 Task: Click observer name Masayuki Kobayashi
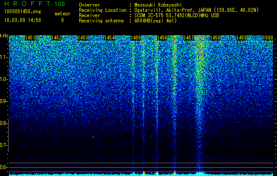pyautogui.click(x=158, y=5)
